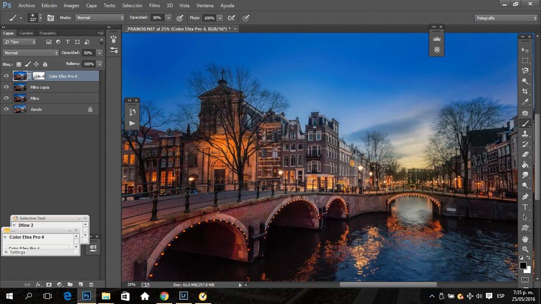
Task: Select the Eyedropper tool
Action: 525,102
